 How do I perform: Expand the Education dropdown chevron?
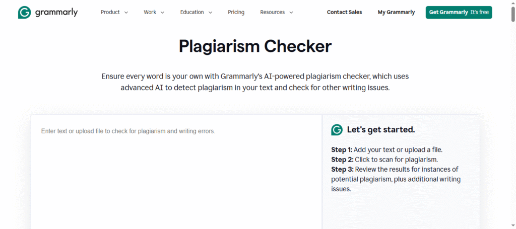210,13
